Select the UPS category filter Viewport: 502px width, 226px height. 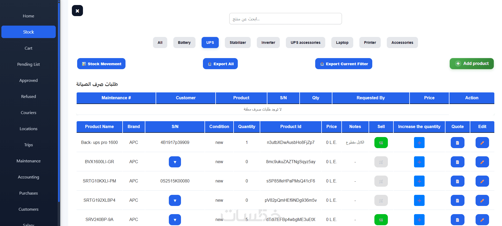click(x=210, y=43)
